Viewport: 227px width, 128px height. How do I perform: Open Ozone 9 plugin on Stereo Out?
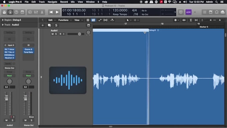tap(28, 49)
